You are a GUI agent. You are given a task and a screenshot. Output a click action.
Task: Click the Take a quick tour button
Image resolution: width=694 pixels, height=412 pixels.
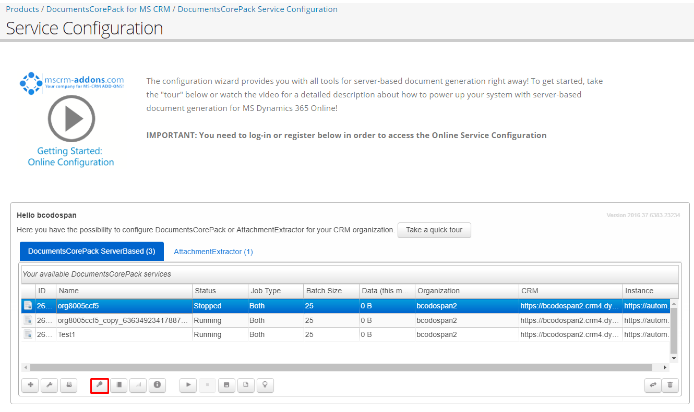[x=434, y=230]
